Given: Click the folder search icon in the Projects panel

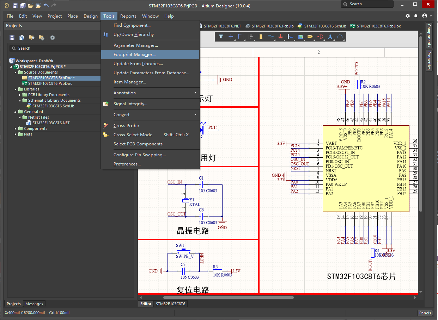Looking at the screenshot, I should pos(32,38).
